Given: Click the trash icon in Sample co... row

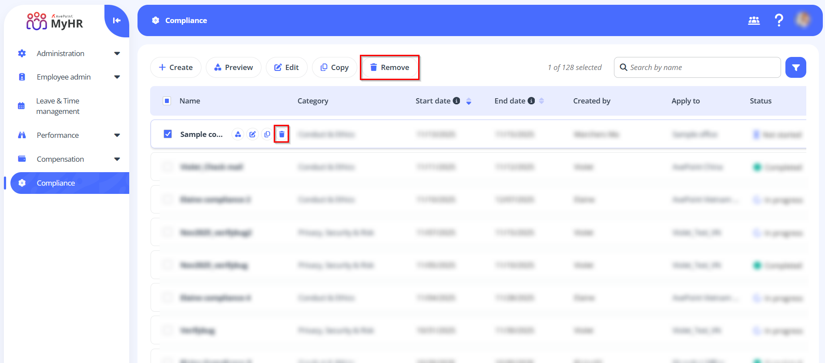Looking at the screenshot, I should pos(282,134).
